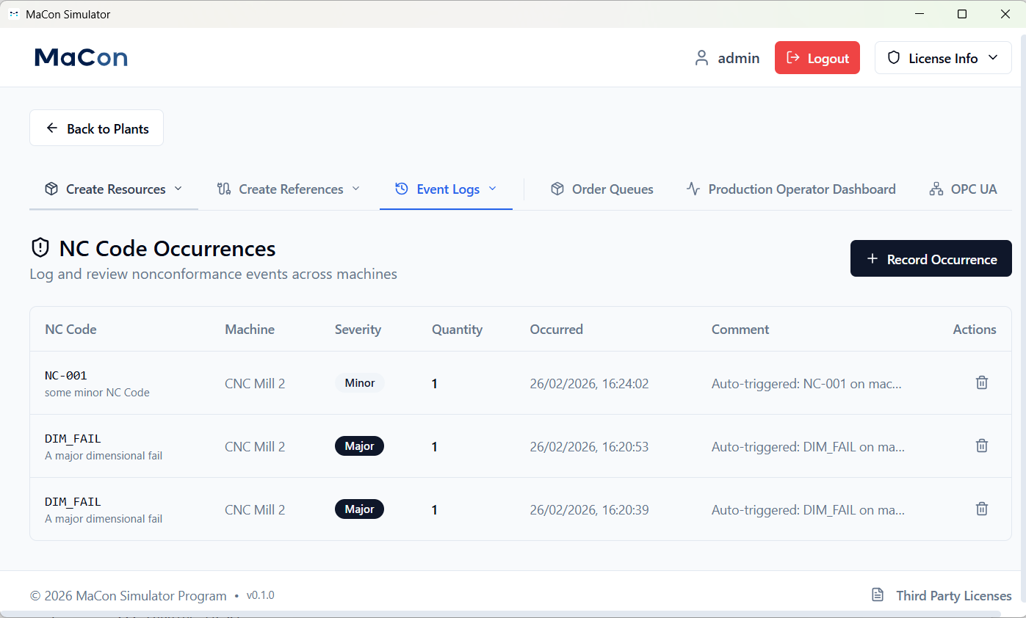Click trash icon for 16:20:53 DIM_FAIL row

[x=981, y=446]
